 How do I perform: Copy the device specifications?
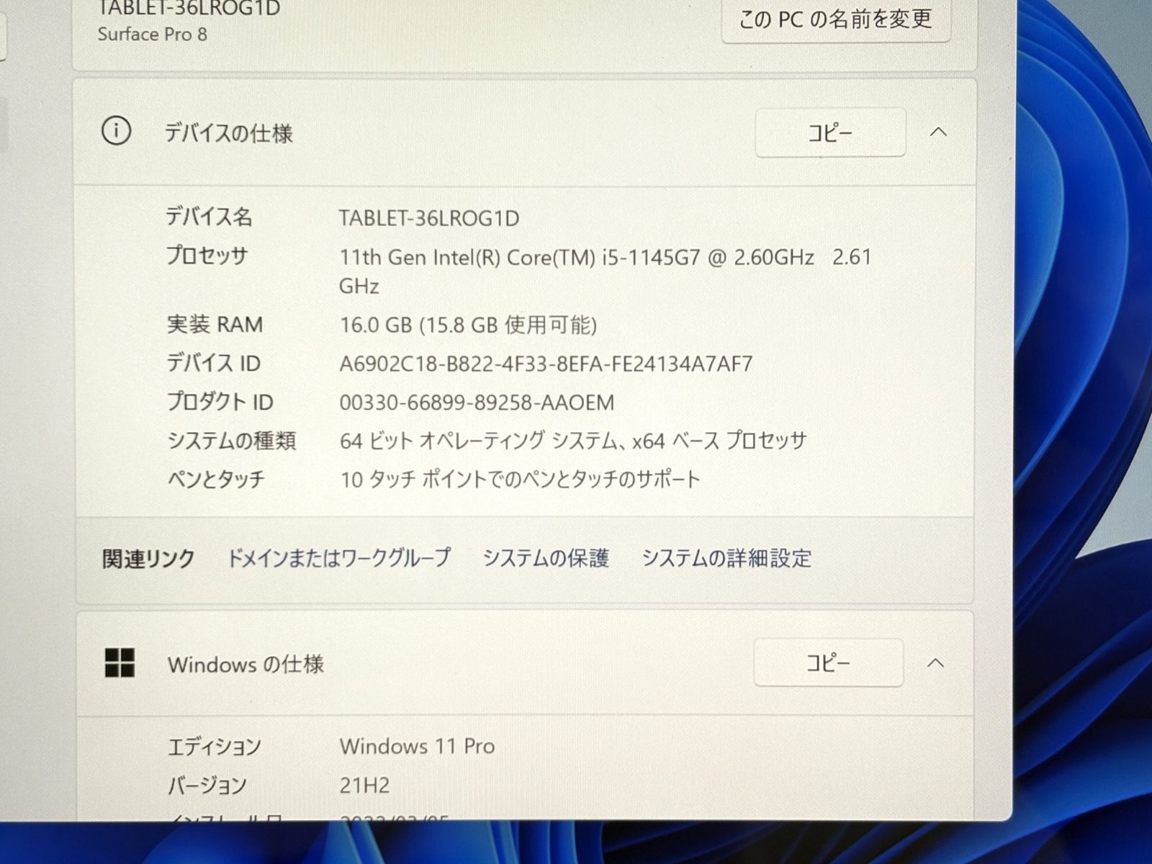pyautogui.click(x=830, y=132)
